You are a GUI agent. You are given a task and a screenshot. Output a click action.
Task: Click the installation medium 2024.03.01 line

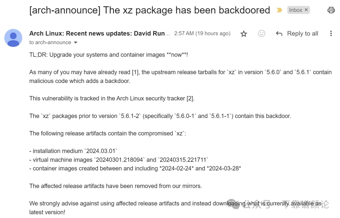73,151
